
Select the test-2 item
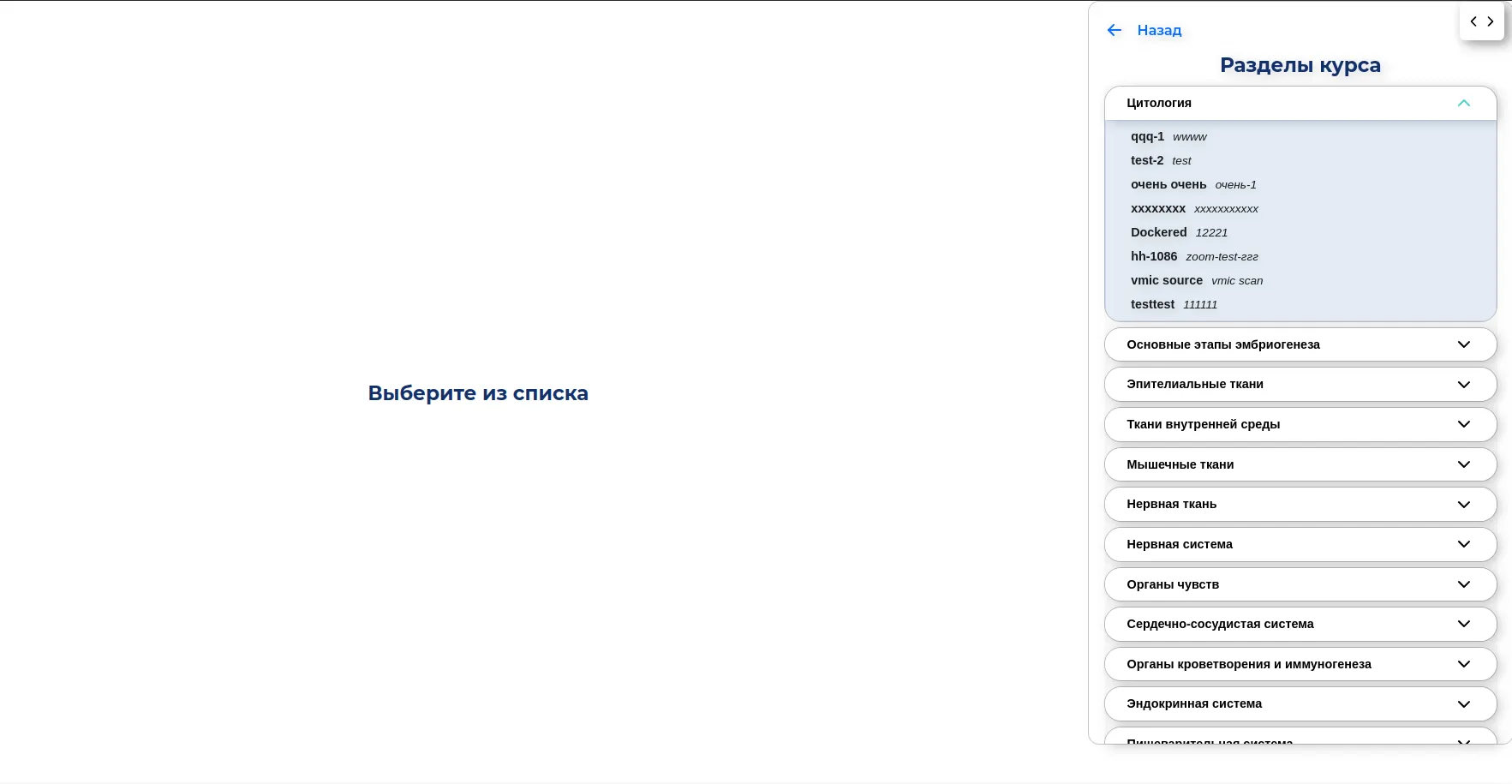click(x=1147, y=161)
